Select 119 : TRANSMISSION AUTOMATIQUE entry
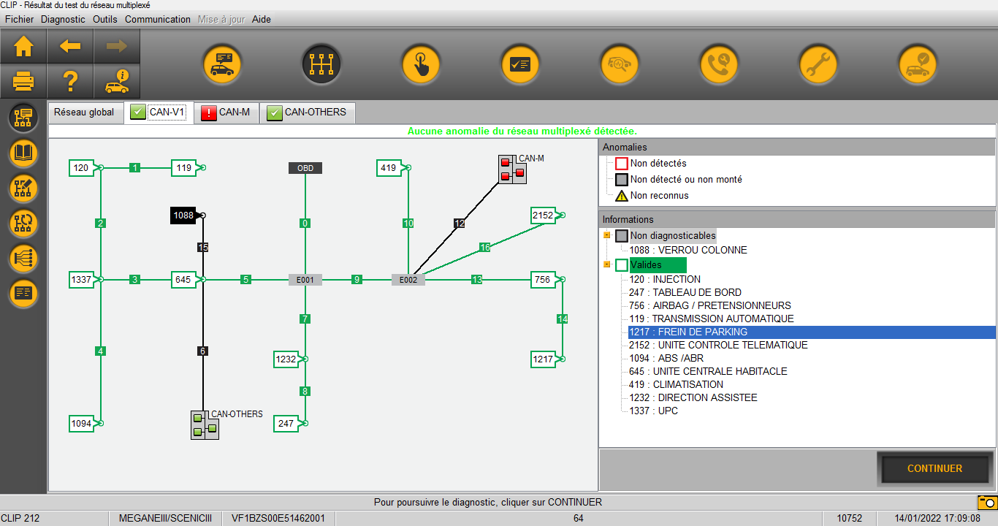Screen dimensions: 998x526 click(x=712, y=319)
